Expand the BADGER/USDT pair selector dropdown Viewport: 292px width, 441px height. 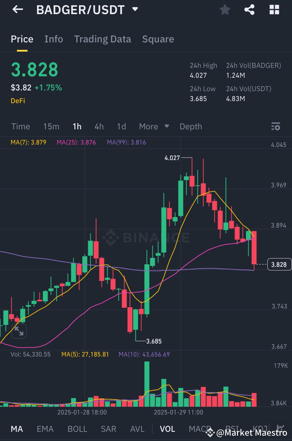coord(135,10)
